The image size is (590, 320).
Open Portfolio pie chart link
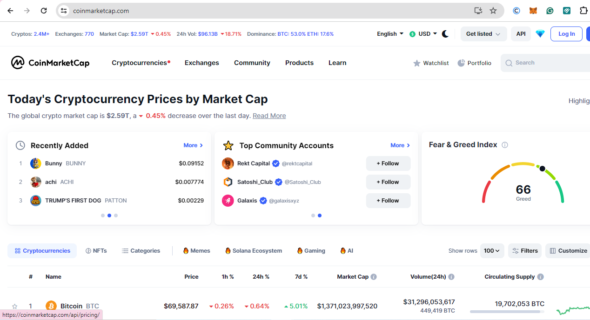(x=474, y=63)
